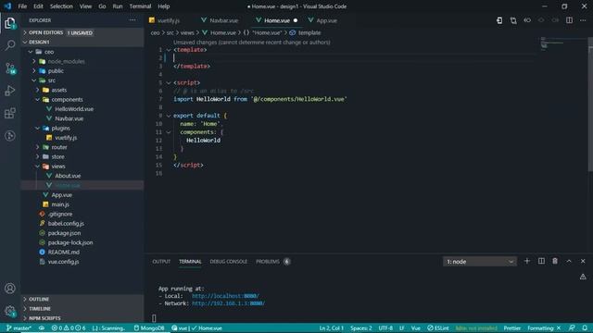Open the Source Control view
593x333 pixels.
coord(10,68)
